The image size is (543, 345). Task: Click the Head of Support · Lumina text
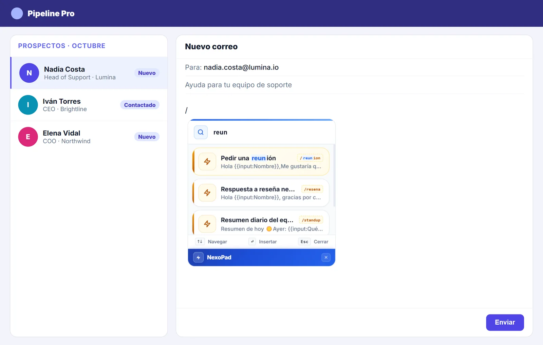pyautogui.click(x=80, y=77)
